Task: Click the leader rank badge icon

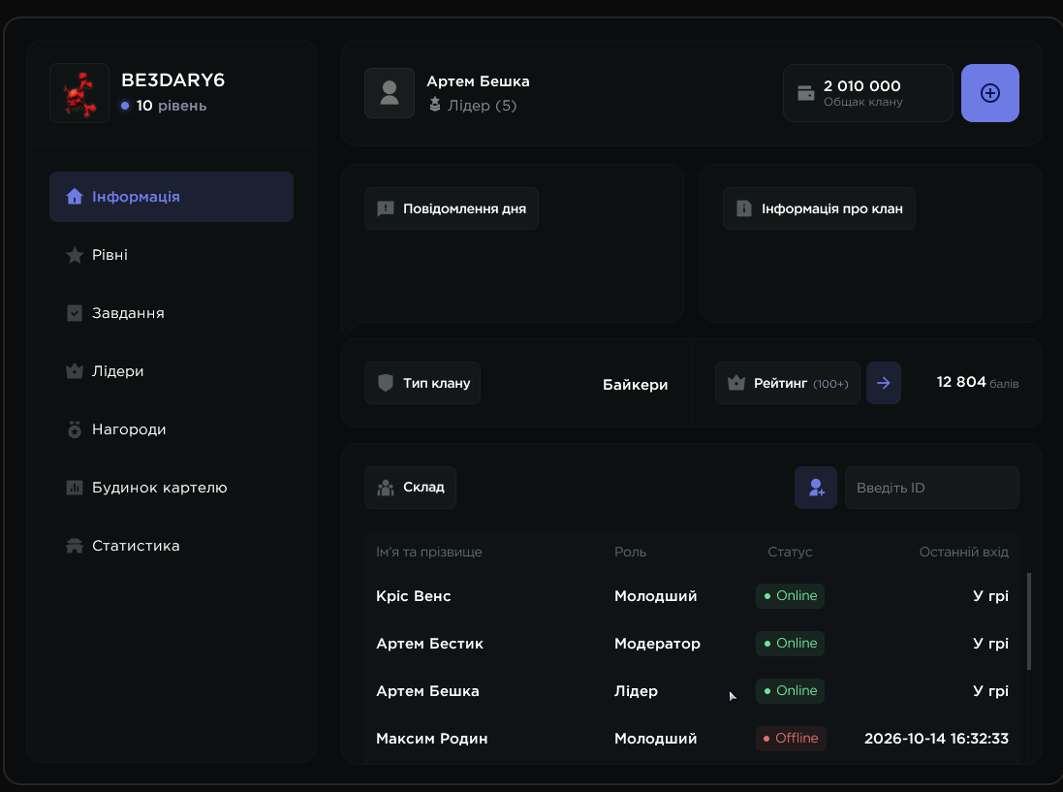Action: coord(435,105)
